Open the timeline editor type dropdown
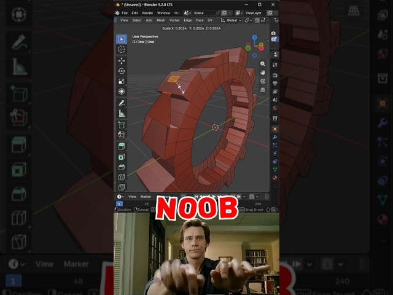 tap(120, 197)
